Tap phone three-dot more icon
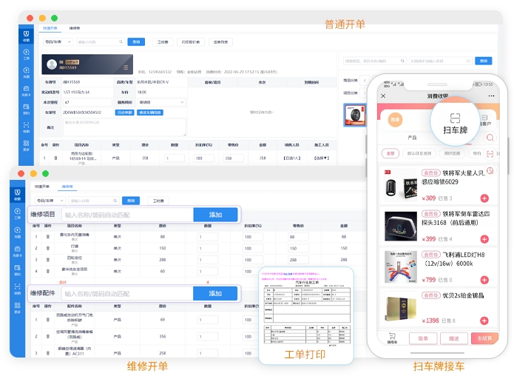Viewport: 514px width, 379px height. coord(491,95)
